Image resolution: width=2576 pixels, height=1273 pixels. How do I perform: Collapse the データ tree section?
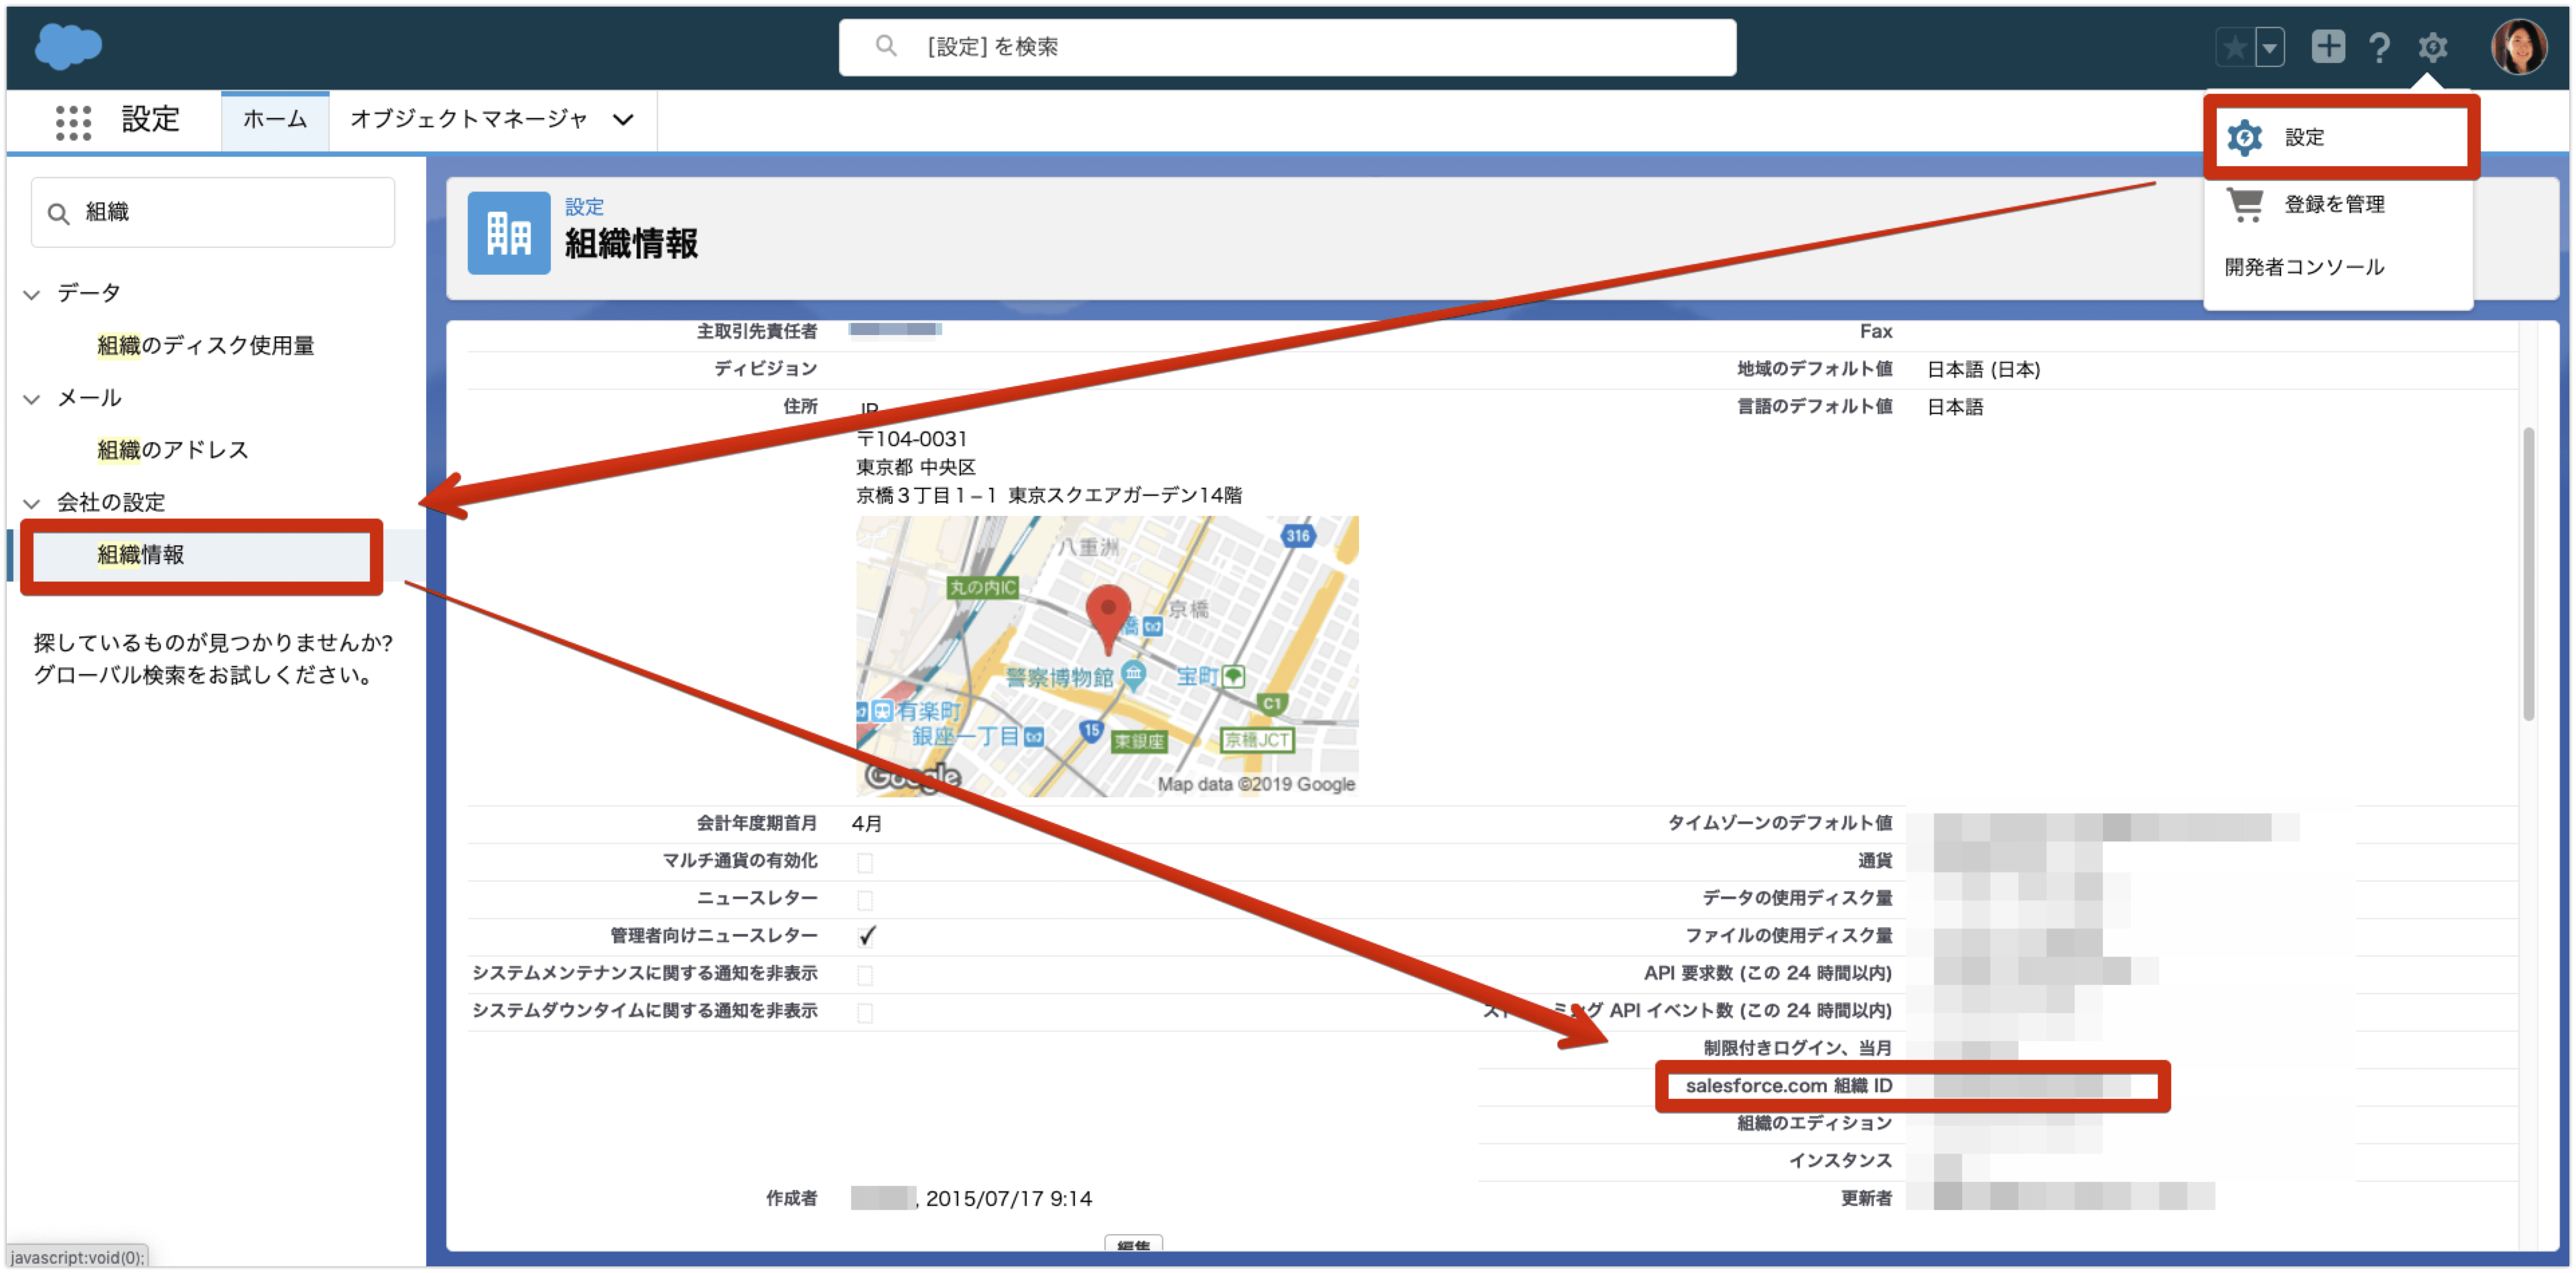pos(32,294)
